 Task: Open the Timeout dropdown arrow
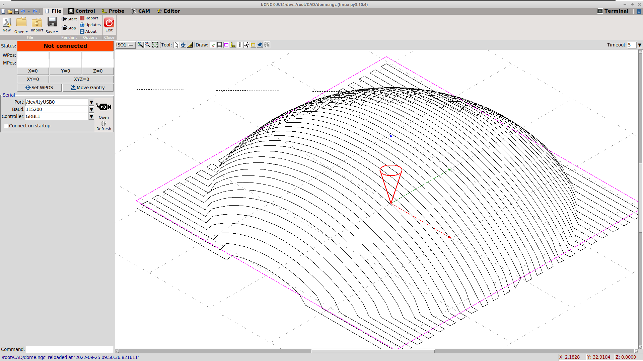[640, 45]
